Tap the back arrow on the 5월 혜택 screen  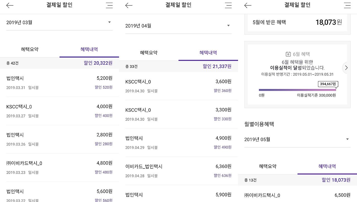pos(248,5)
